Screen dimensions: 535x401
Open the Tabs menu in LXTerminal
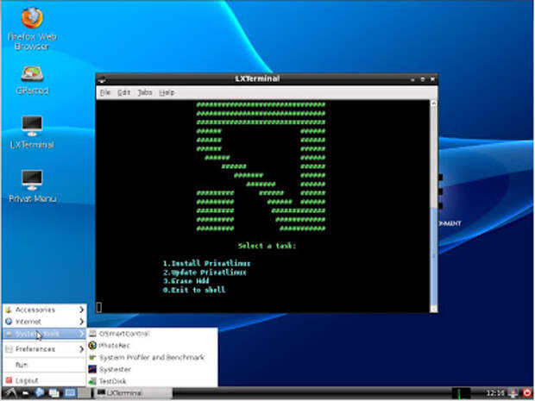[x=145, y=92]
